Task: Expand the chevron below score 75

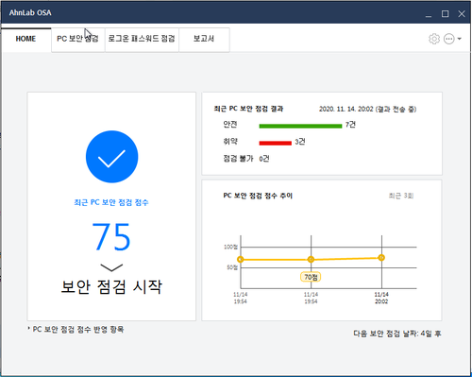Action: [111, 267]
